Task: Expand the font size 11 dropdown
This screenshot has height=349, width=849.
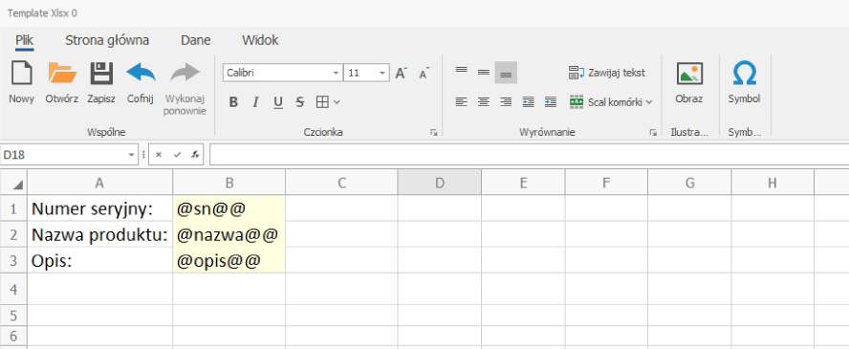Action: pyautogui.click(x=382, y=73)
